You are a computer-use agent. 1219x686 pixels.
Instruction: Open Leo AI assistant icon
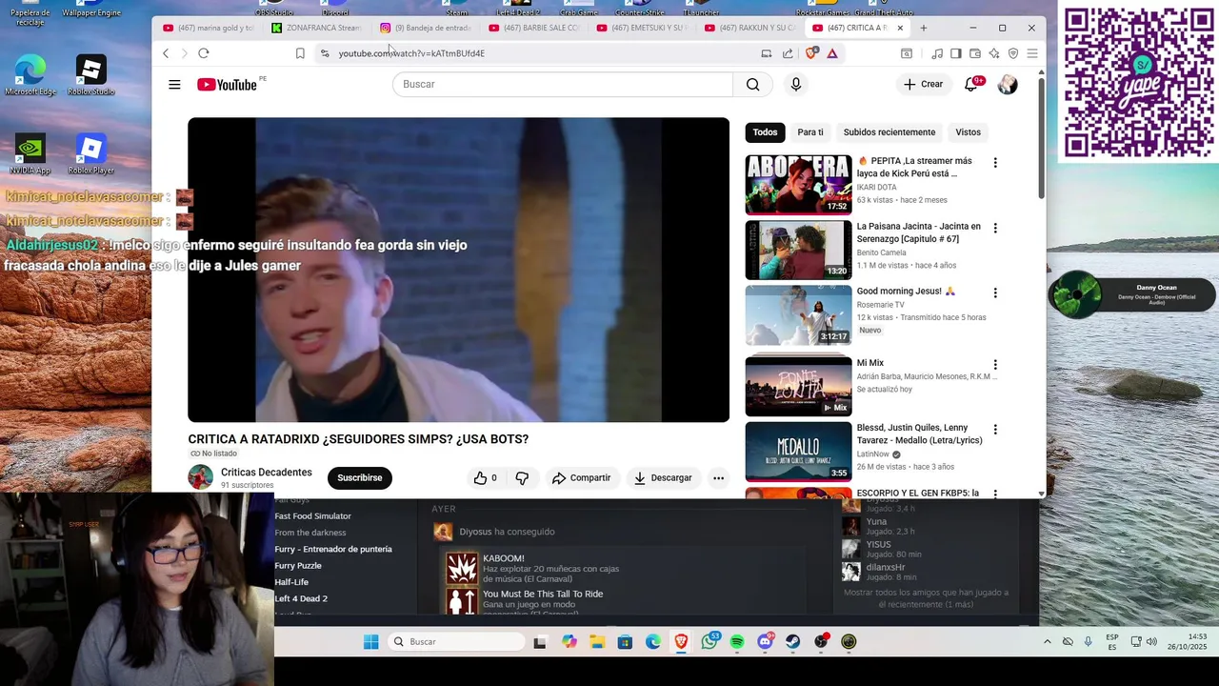(994, 53)
